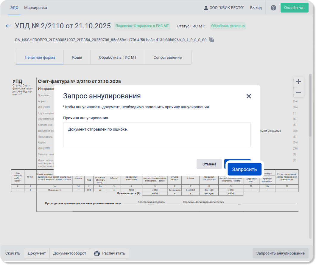Click the Запросить аннулирование bottom button
This screenshot has height=265, width=316.
click(x=280, y=253)
